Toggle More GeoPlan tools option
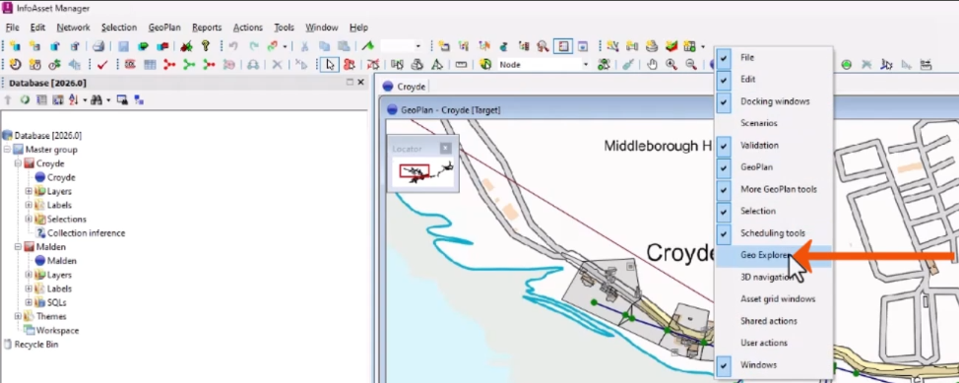 (x=774, y=189)
